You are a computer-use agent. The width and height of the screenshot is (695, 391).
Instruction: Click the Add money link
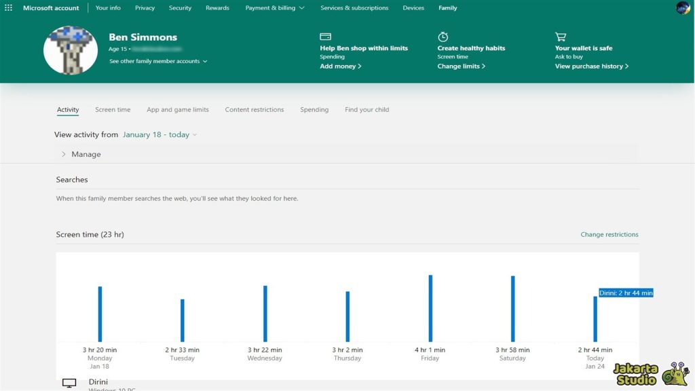coord(340,67)
